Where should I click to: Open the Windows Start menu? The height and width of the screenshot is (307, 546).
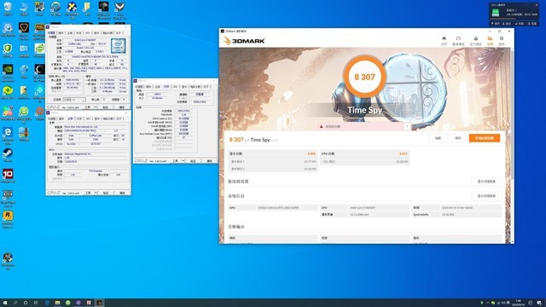click(5, 303)
